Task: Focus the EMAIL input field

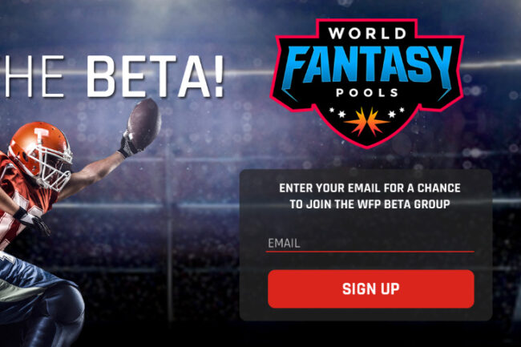Action: [x=370, y=243]
